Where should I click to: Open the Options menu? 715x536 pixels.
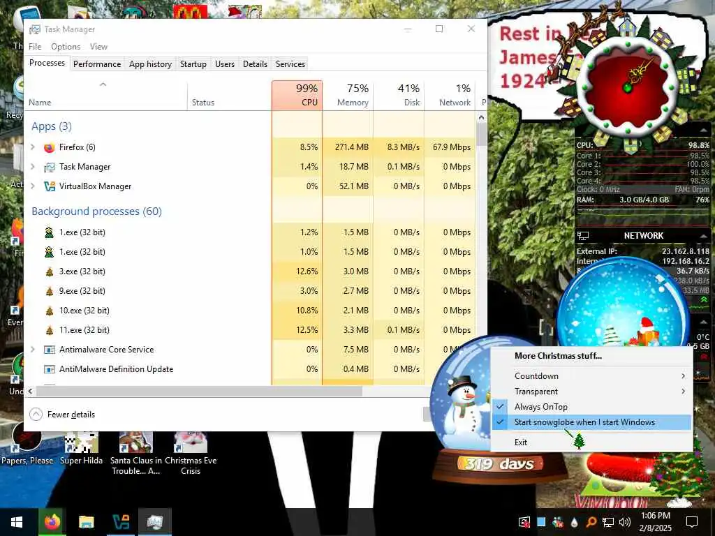[66, 47]
